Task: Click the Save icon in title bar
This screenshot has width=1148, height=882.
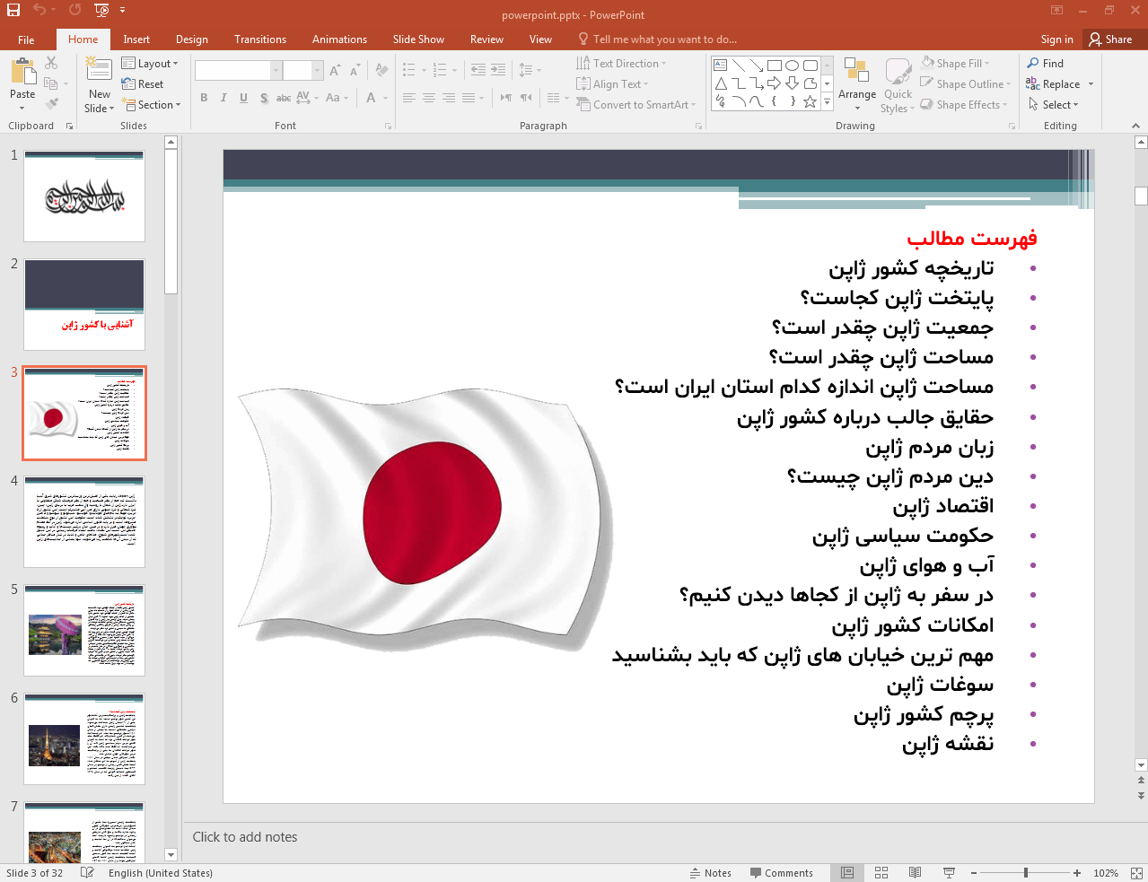Action: tap(13, 10)
